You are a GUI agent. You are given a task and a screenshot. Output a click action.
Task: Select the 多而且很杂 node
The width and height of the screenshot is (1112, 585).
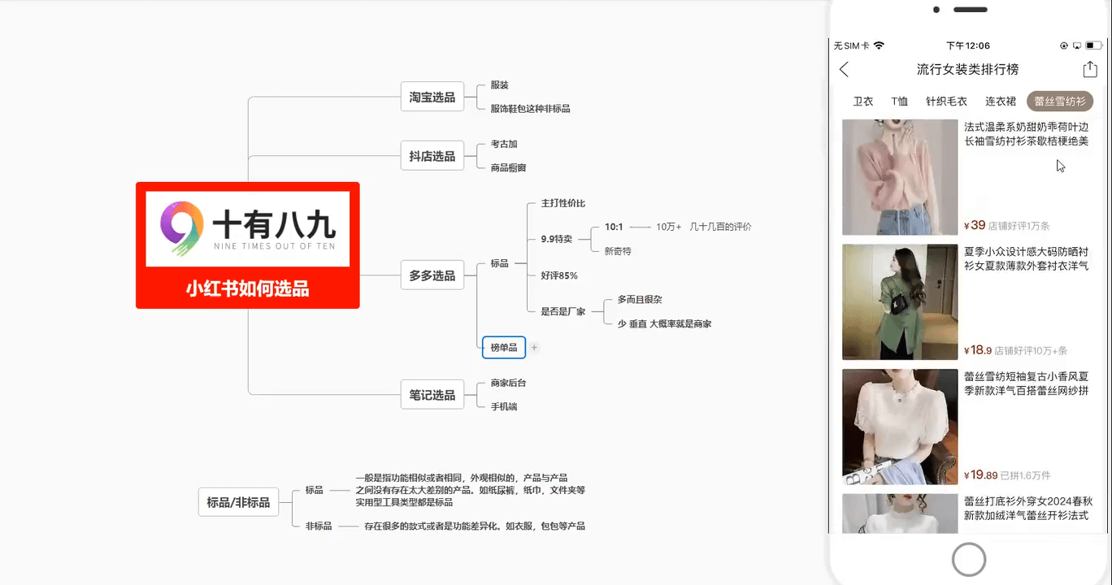pyautogui.click(x=640, y=299)
